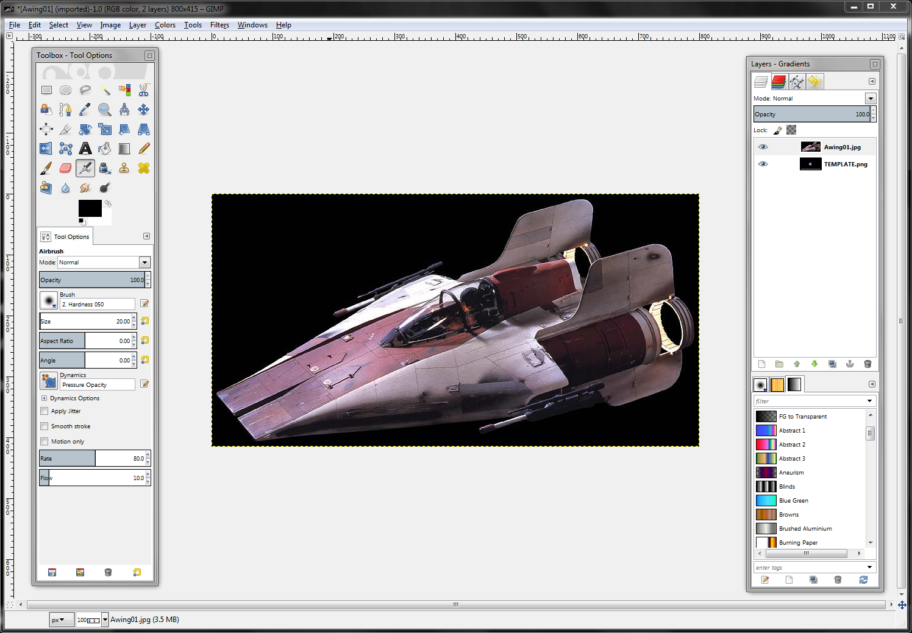Open the Colors menu
Viewport: 912px width, 633px height.
[165, 25]
